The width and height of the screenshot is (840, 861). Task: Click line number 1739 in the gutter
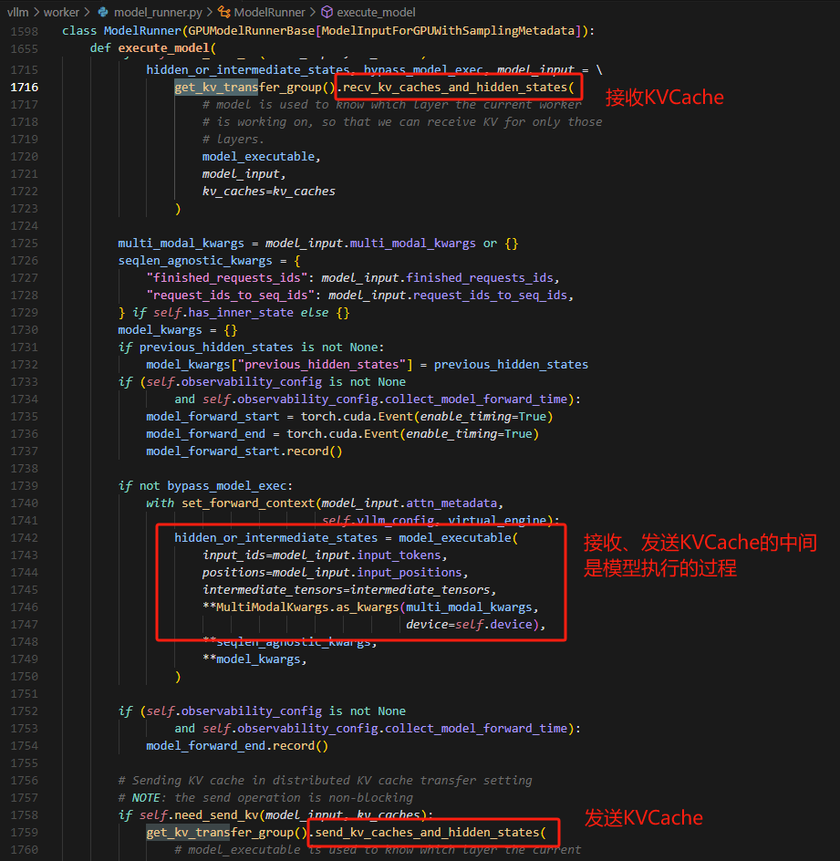coord(25,485)
